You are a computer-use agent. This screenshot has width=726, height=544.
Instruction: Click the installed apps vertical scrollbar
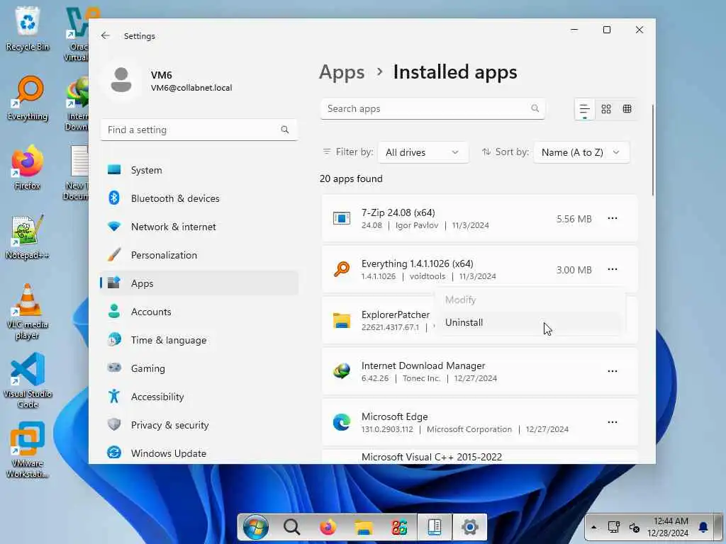point(652,150)
